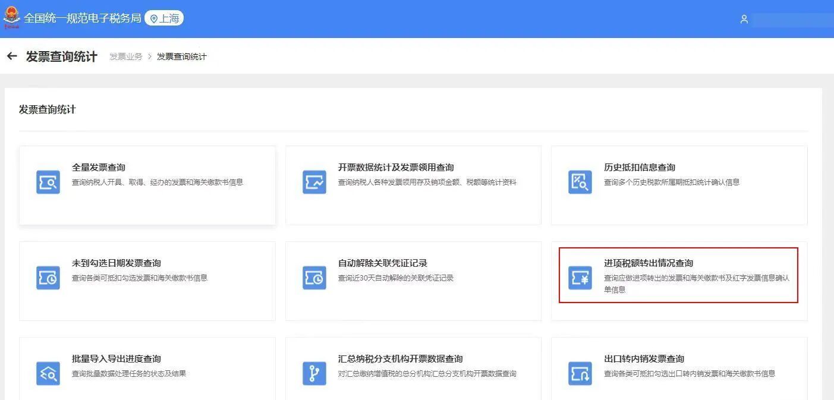Screen dimensions: 834x400
Task: Open 进项税额转出情况查询 title
Action: click(649, 263)
